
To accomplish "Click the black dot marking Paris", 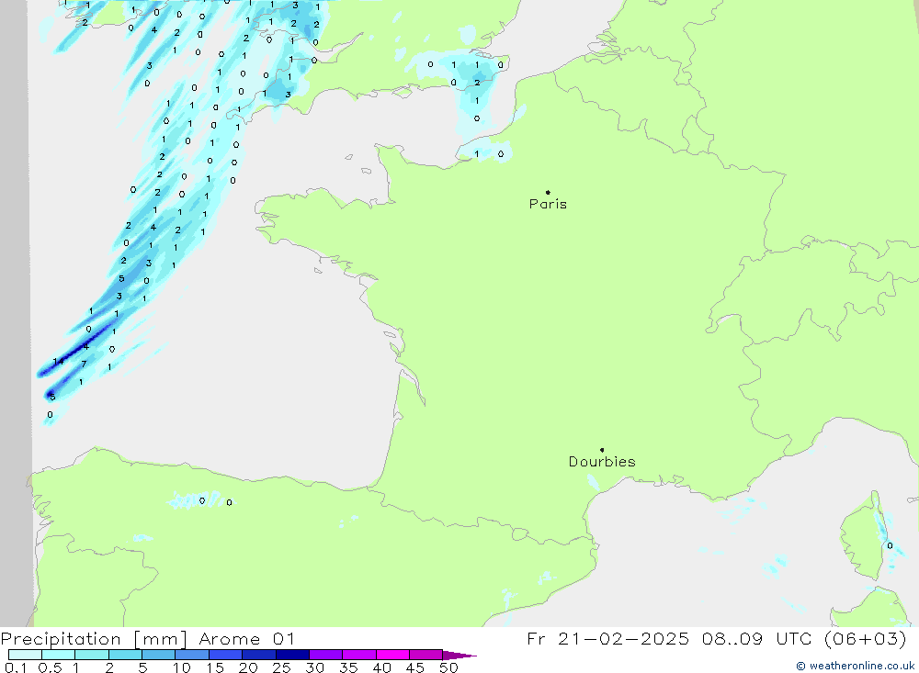I will coord(548,192).
